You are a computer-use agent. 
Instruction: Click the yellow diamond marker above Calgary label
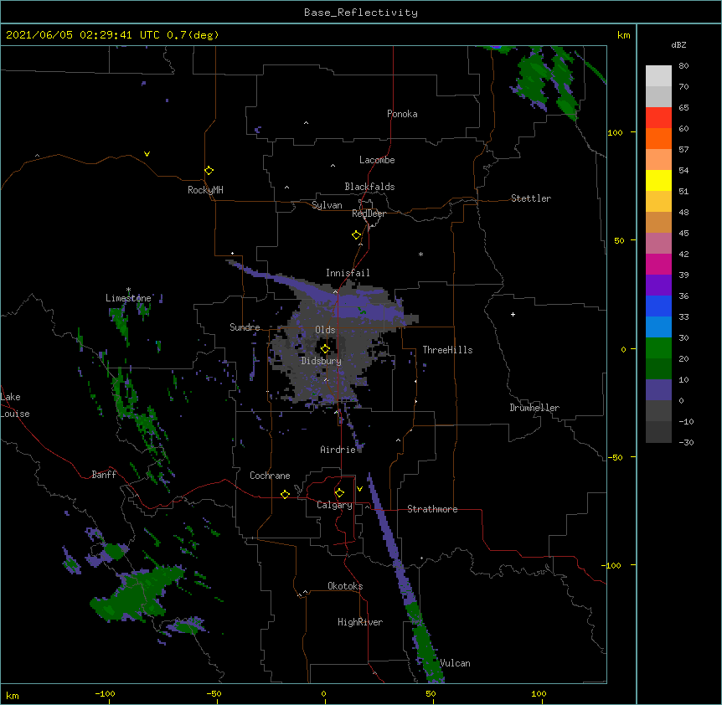coord(339,493)
